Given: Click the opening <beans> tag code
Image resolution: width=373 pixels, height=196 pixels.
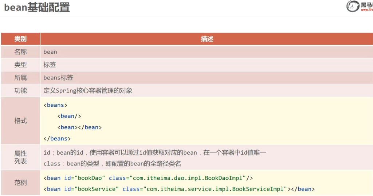Looking at the screenshot, I should 55,105.
